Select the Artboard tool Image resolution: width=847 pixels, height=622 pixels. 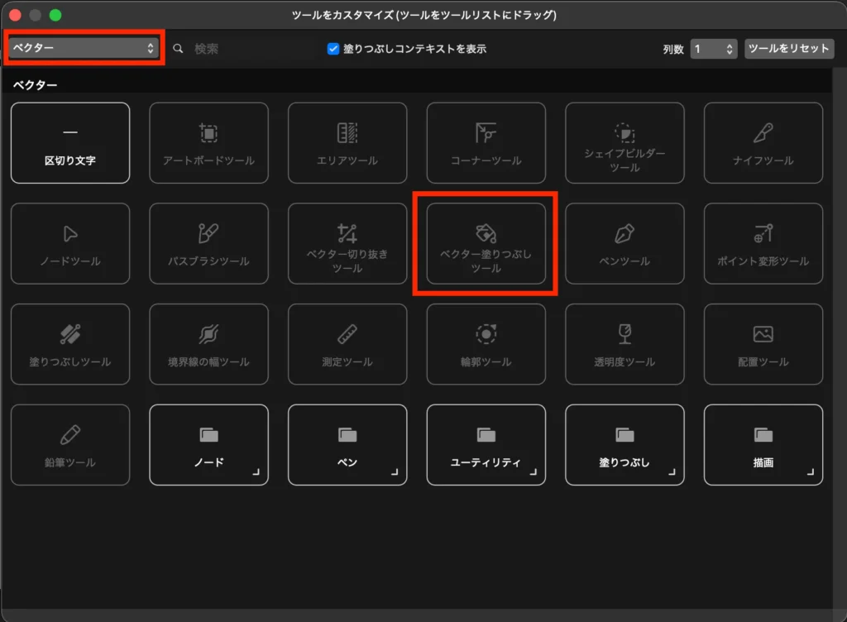[208, 142]
